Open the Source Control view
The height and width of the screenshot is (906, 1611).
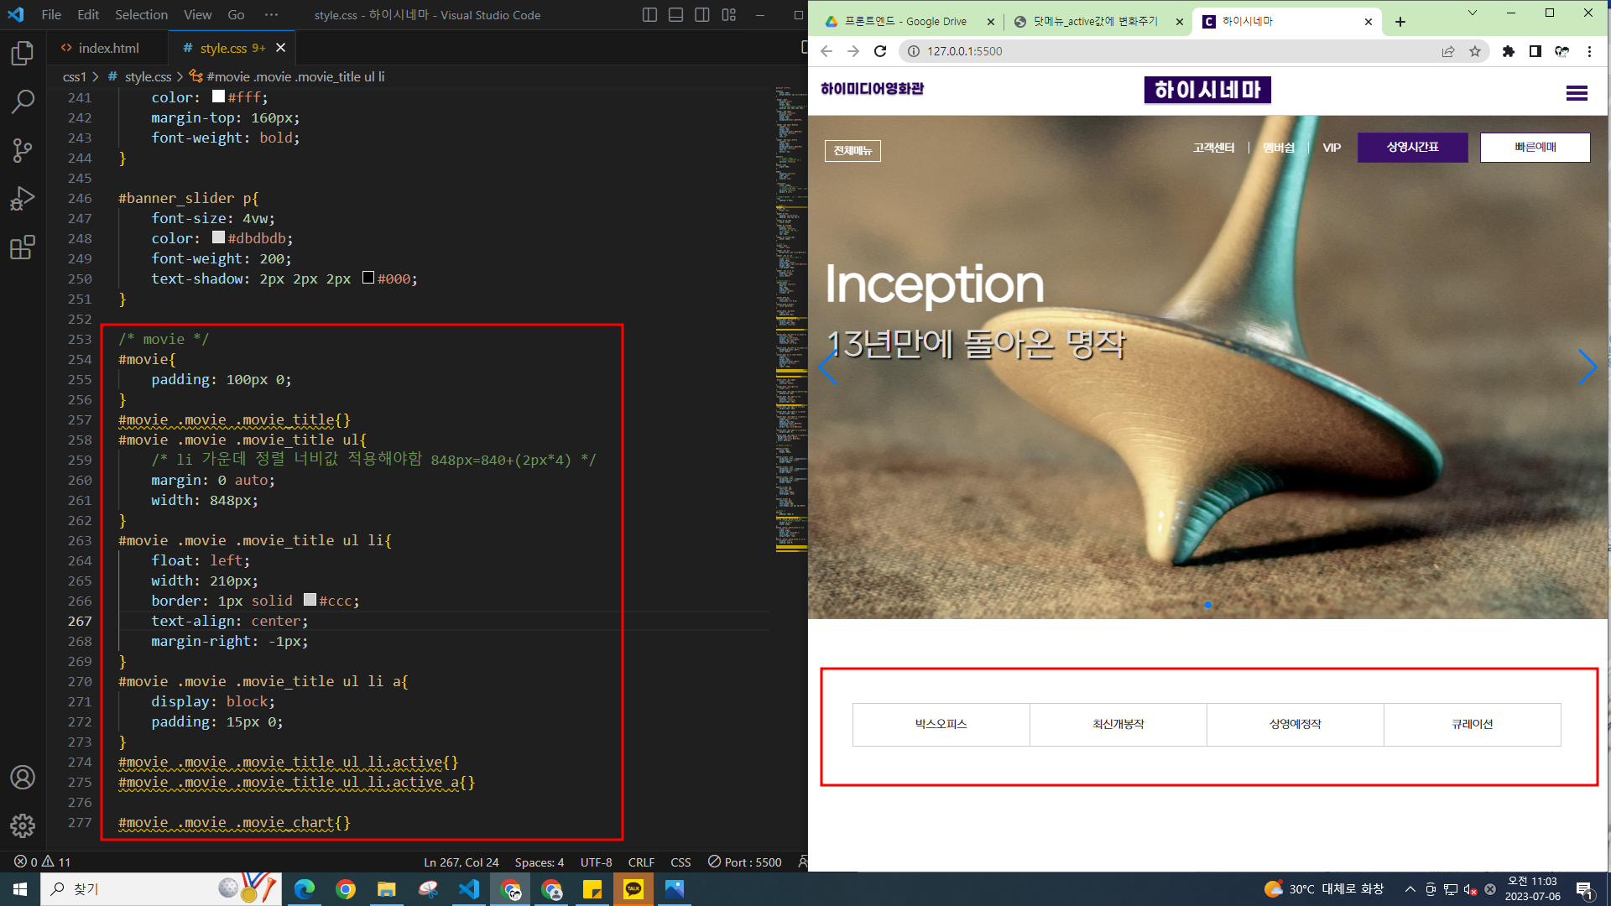(x=23, y=151)
